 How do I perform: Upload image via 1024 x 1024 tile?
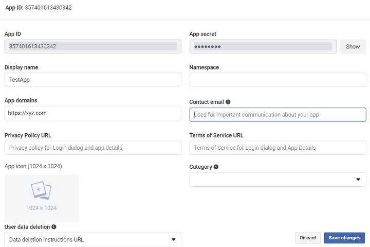(x=41, y=199)
